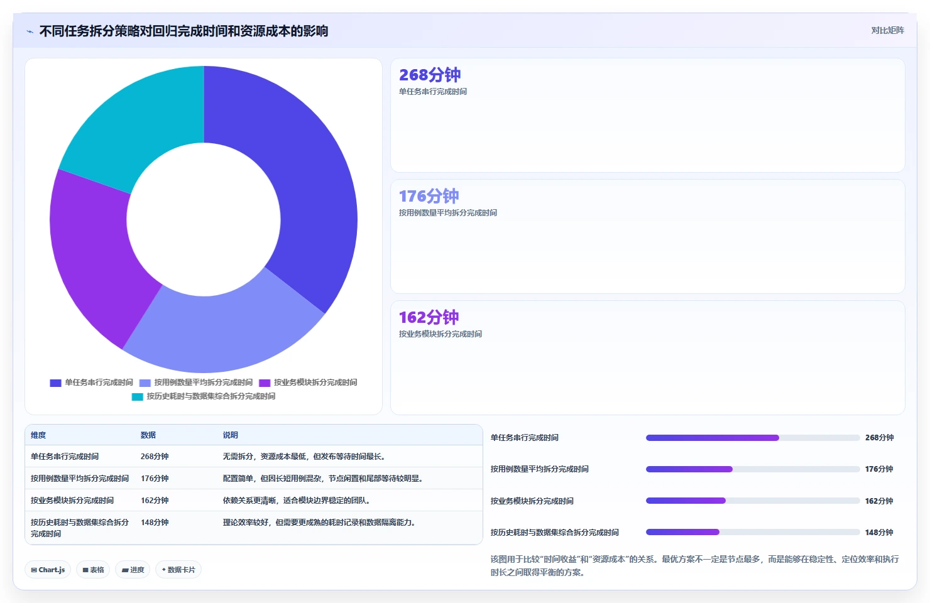This screenshot has height=603, width=930.
Task: Click the 说明 table column header
Action: 231,435
